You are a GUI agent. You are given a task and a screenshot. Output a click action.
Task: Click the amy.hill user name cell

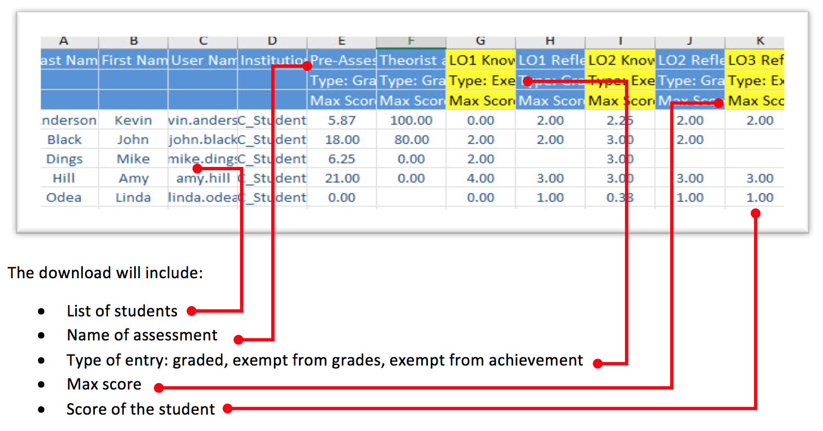[203, 178]
